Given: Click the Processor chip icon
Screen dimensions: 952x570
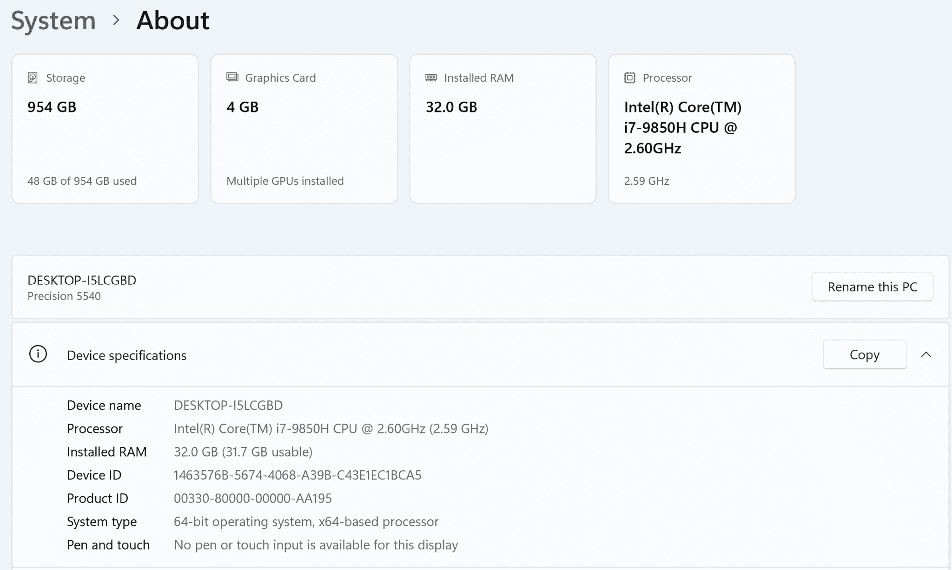Looking at the screenshot, I should click(629, 78).
